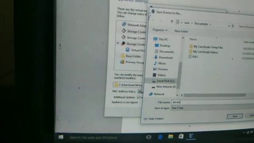Screen dimensions: 254x143
Task: Click the user breadcrumb in address bar
Action: 187,23
